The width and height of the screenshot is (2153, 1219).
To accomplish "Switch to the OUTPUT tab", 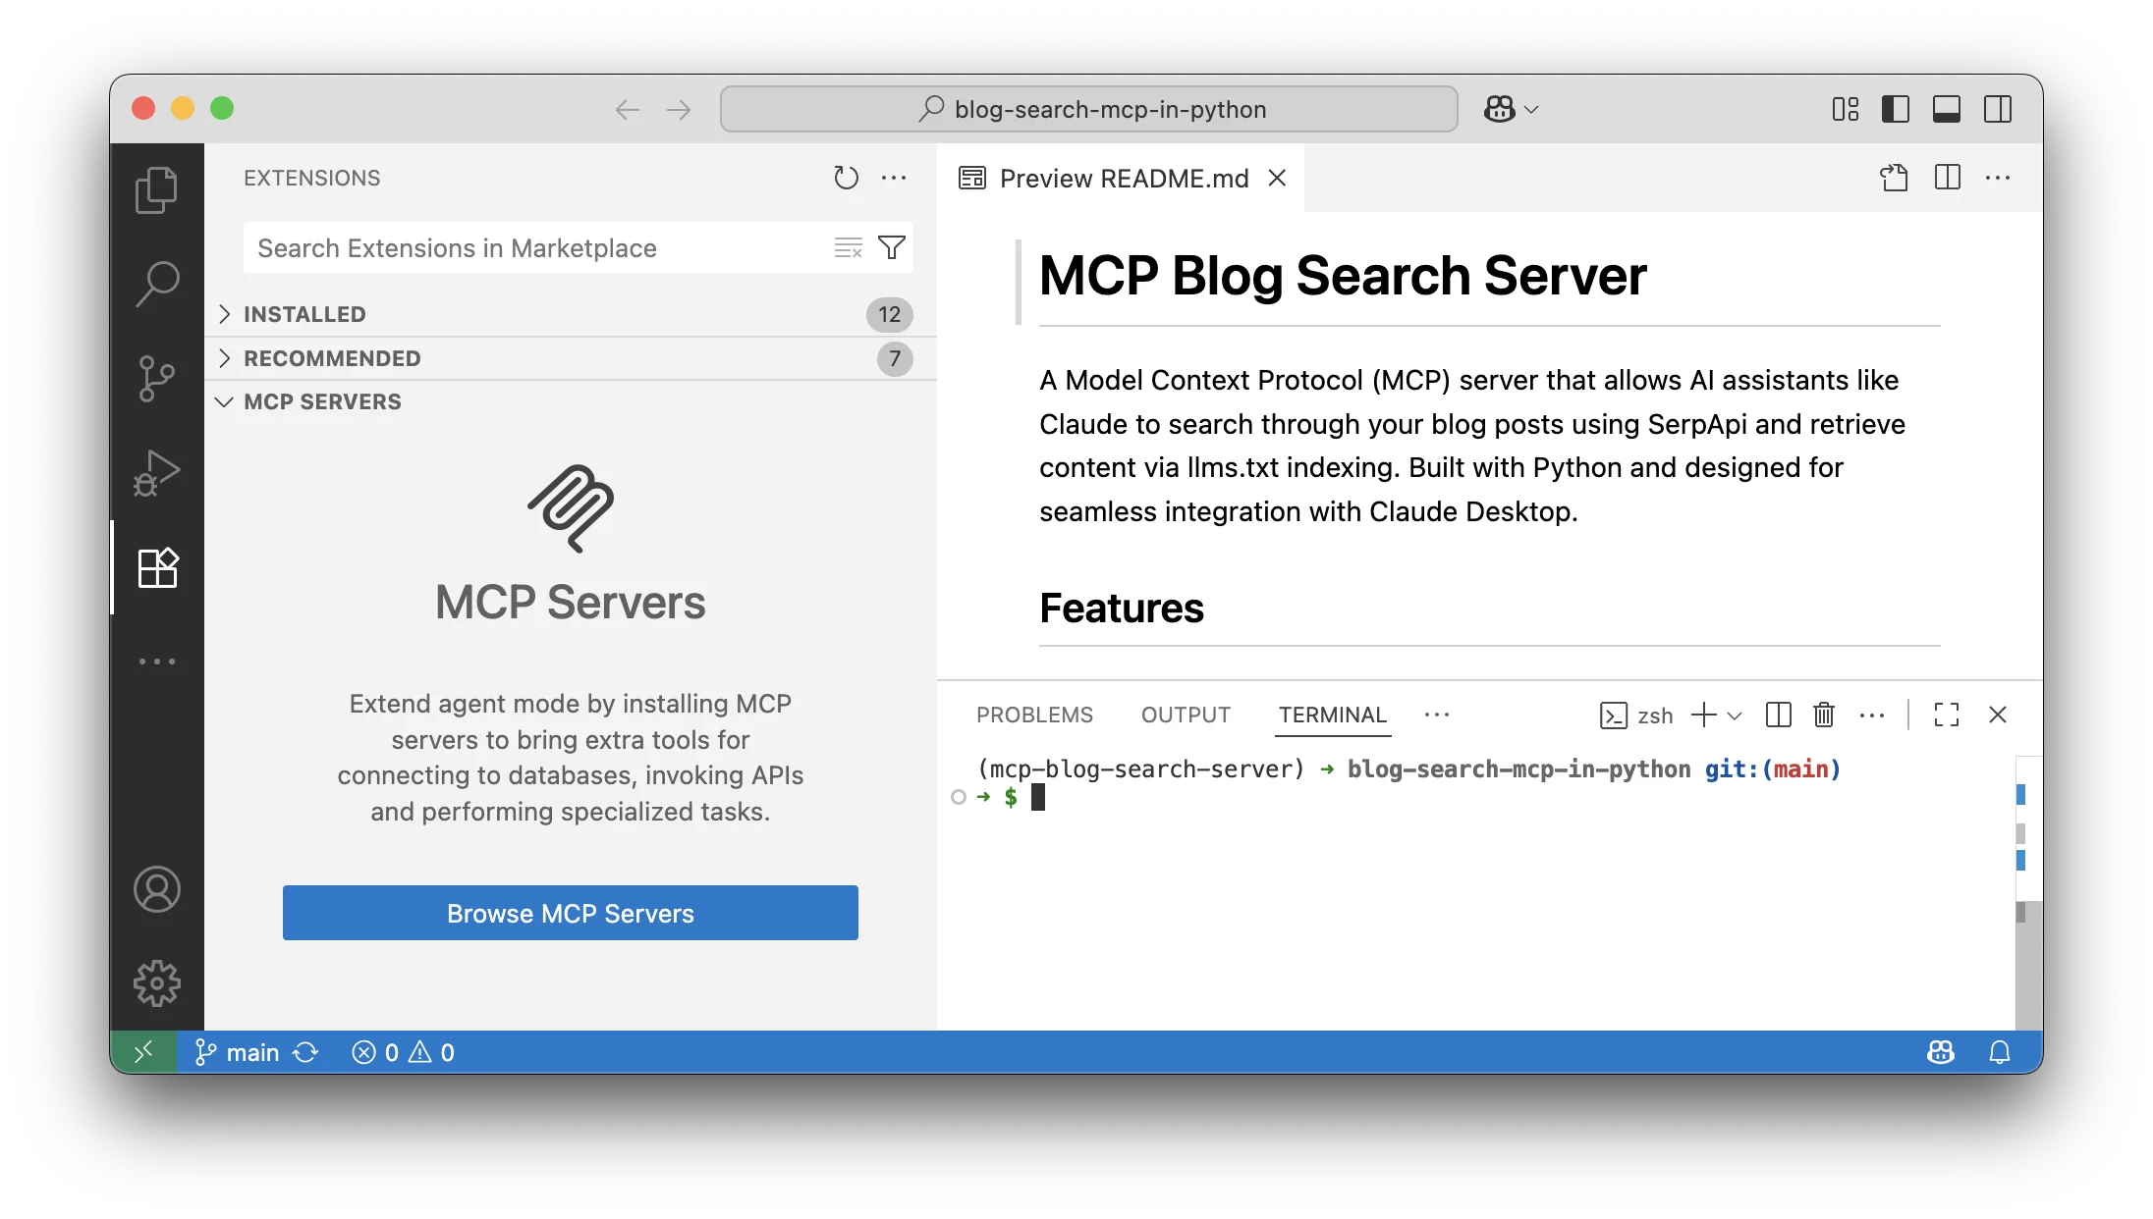I will (1185, 715).
